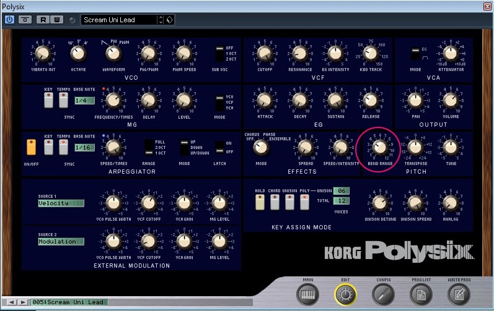Toggle arpeggiator TEMPO sync button
This screenshot has width=494, height=311.
point(63,147)
